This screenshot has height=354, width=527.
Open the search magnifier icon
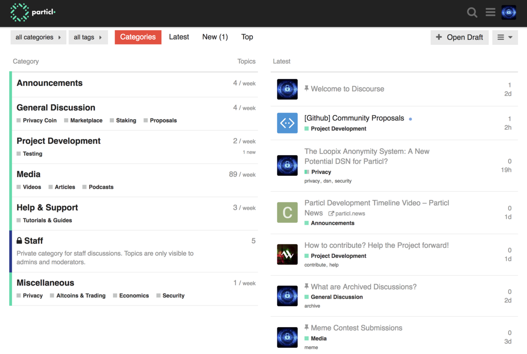472,12
